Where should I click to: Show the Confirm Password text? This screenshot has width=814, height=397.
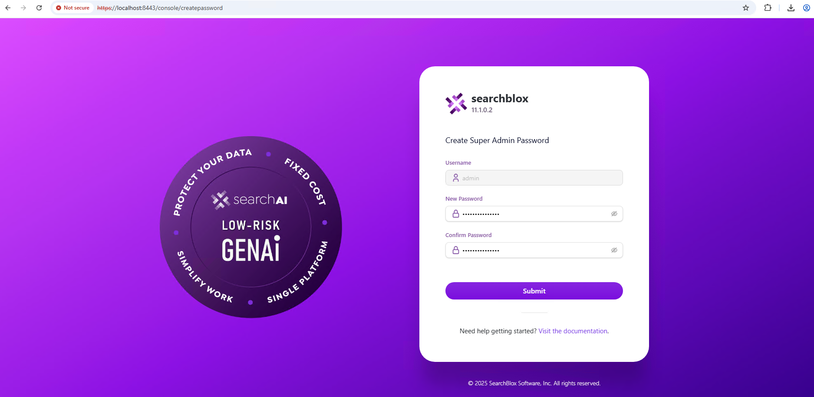coord(614,250)
